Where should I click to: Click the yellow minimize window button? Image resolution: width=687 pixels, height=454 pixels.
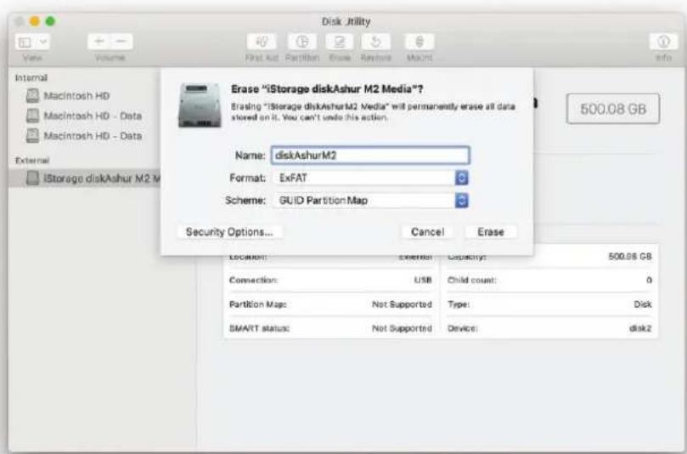tap(35, 21)
